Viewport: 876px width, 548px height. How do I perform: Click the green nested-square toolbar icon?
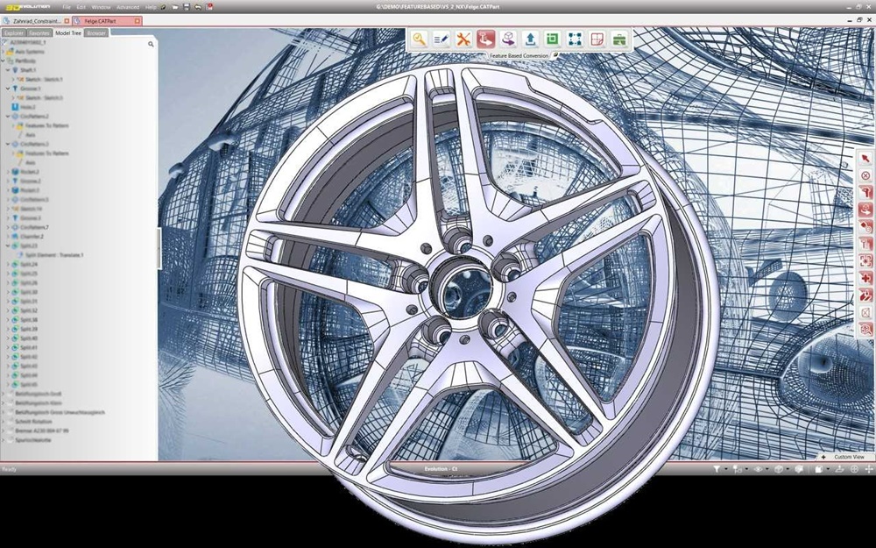(552, 39)
